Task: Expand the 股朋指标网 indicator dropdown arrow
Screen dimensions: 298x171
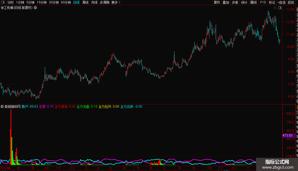Action: click(2, 107)
